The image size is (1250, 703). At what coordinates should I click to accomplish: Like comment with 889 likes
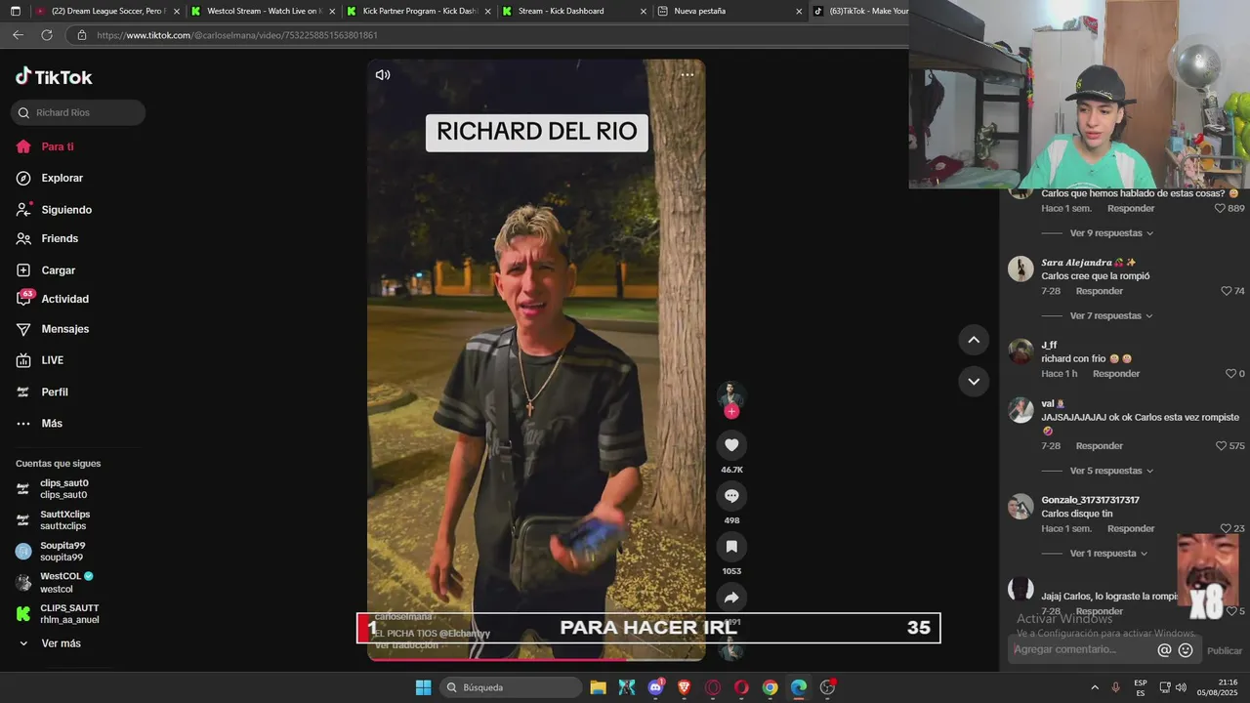pos(1220,208)
